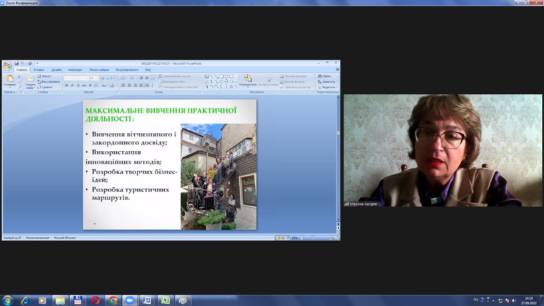544x306 pixels.
Task: Switch to the Вставка tab
Action: click(x=39, y=70)
